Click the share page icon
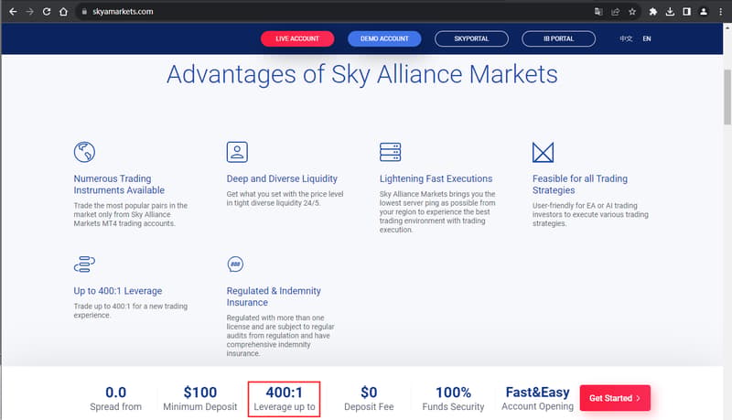 point(615,12)
